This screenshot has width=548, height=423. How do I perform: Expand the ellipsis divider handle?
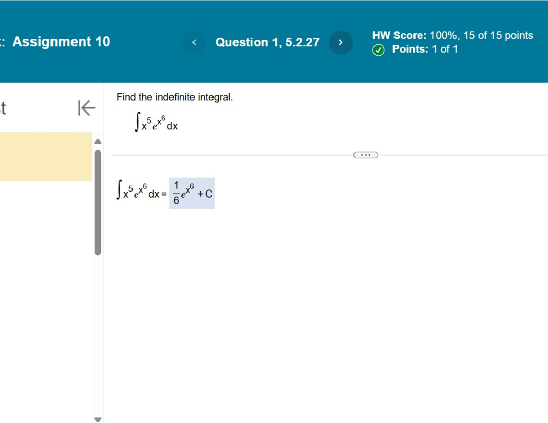365,155
